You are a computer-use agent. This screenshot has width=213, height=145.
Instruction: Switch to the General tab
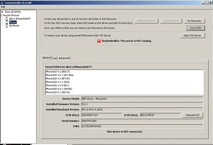[x=46, y=58]
